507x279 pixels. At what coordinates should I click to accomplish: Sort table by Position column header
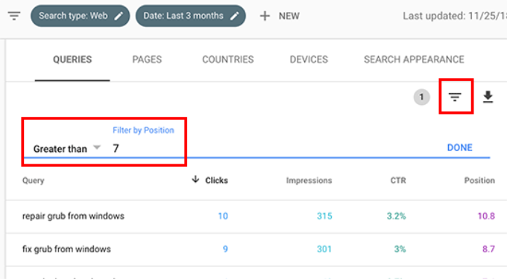479,180
